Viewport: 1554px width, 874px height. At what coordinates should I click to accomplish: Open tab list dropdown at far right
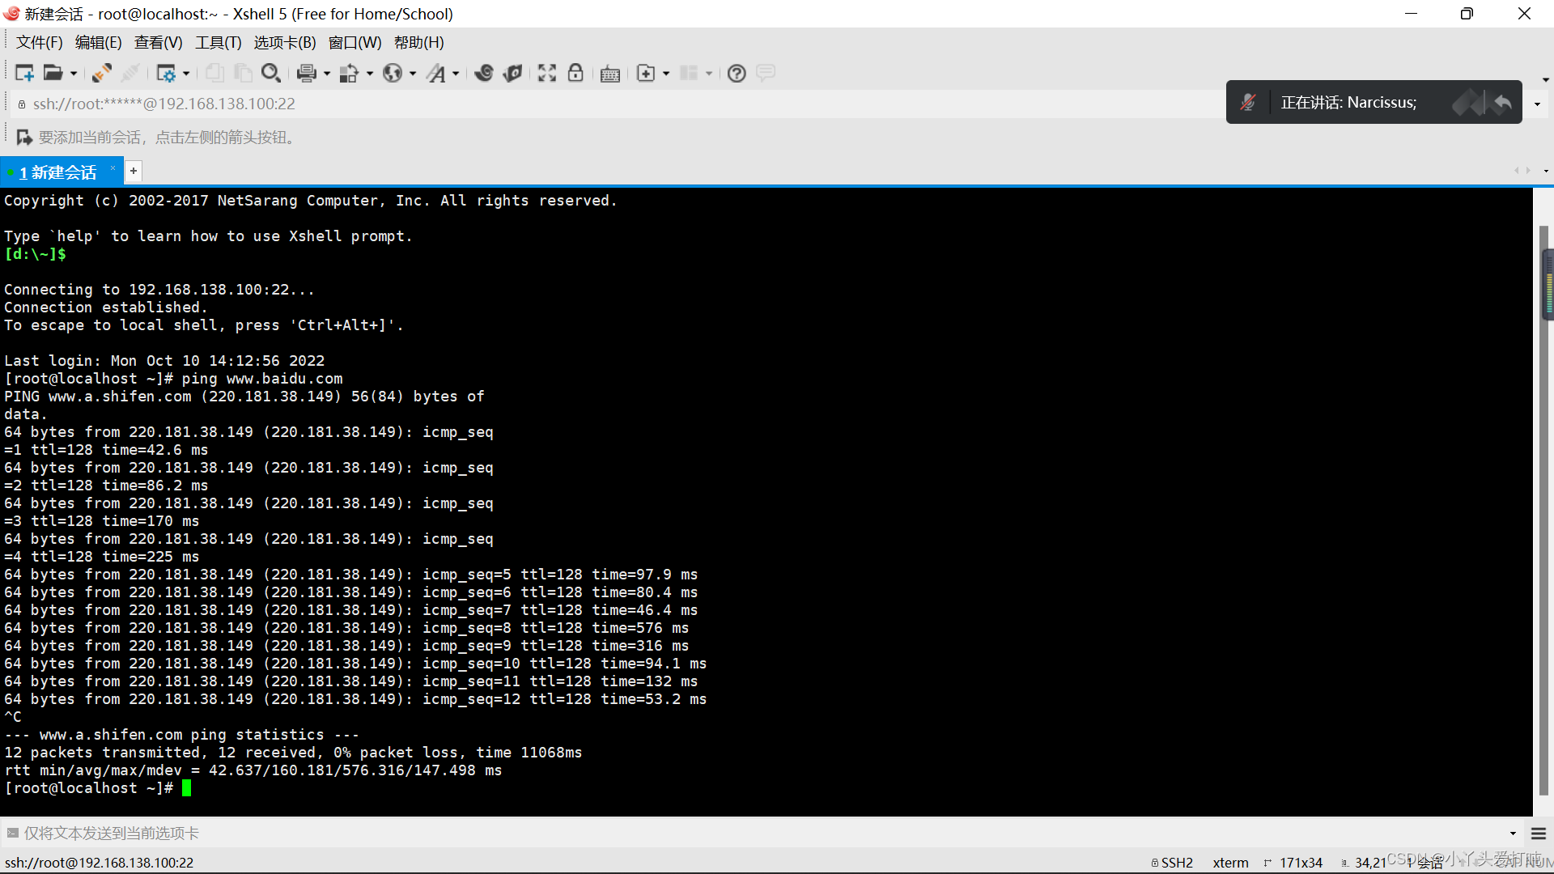coord(1546,171)
